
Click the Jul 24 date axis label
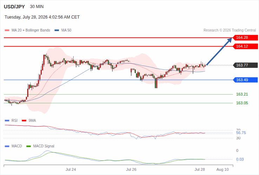(71, 169)
